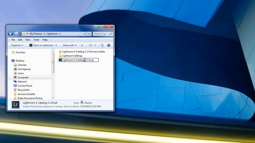Screen dimensions: 255x143
Task: Click the large Lr icon in details pane
Action: 16,104
